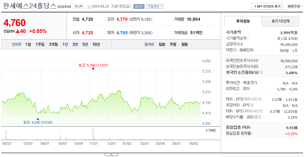Click the 액면가 value 500원
This screenshot has height=157, width=304.
click(285, 50)
